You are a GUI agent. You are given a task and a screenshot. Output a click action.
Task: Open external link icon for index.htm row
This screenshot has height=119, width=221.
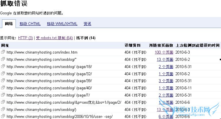[x=3, y=52]
